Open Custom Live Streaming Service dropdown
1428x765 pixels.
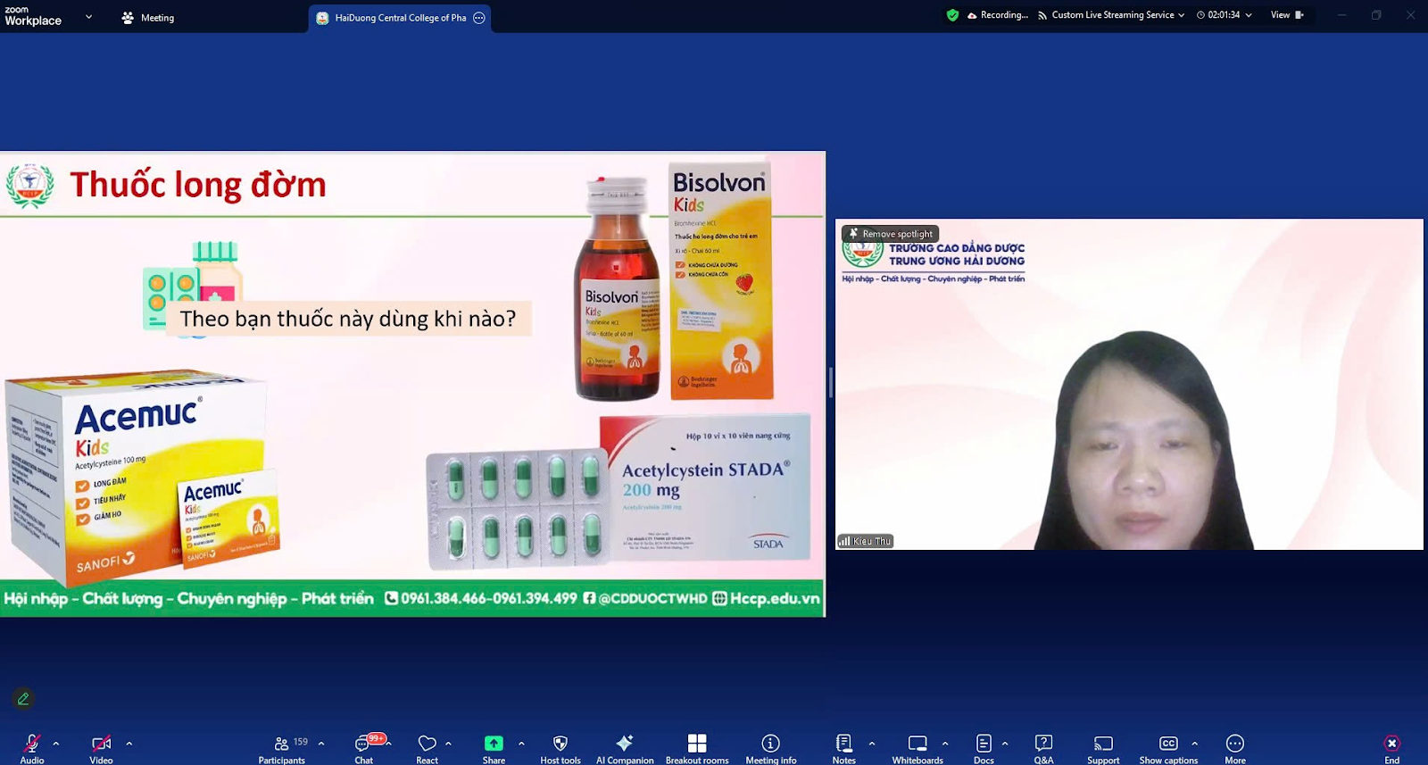coord(1111,15)
